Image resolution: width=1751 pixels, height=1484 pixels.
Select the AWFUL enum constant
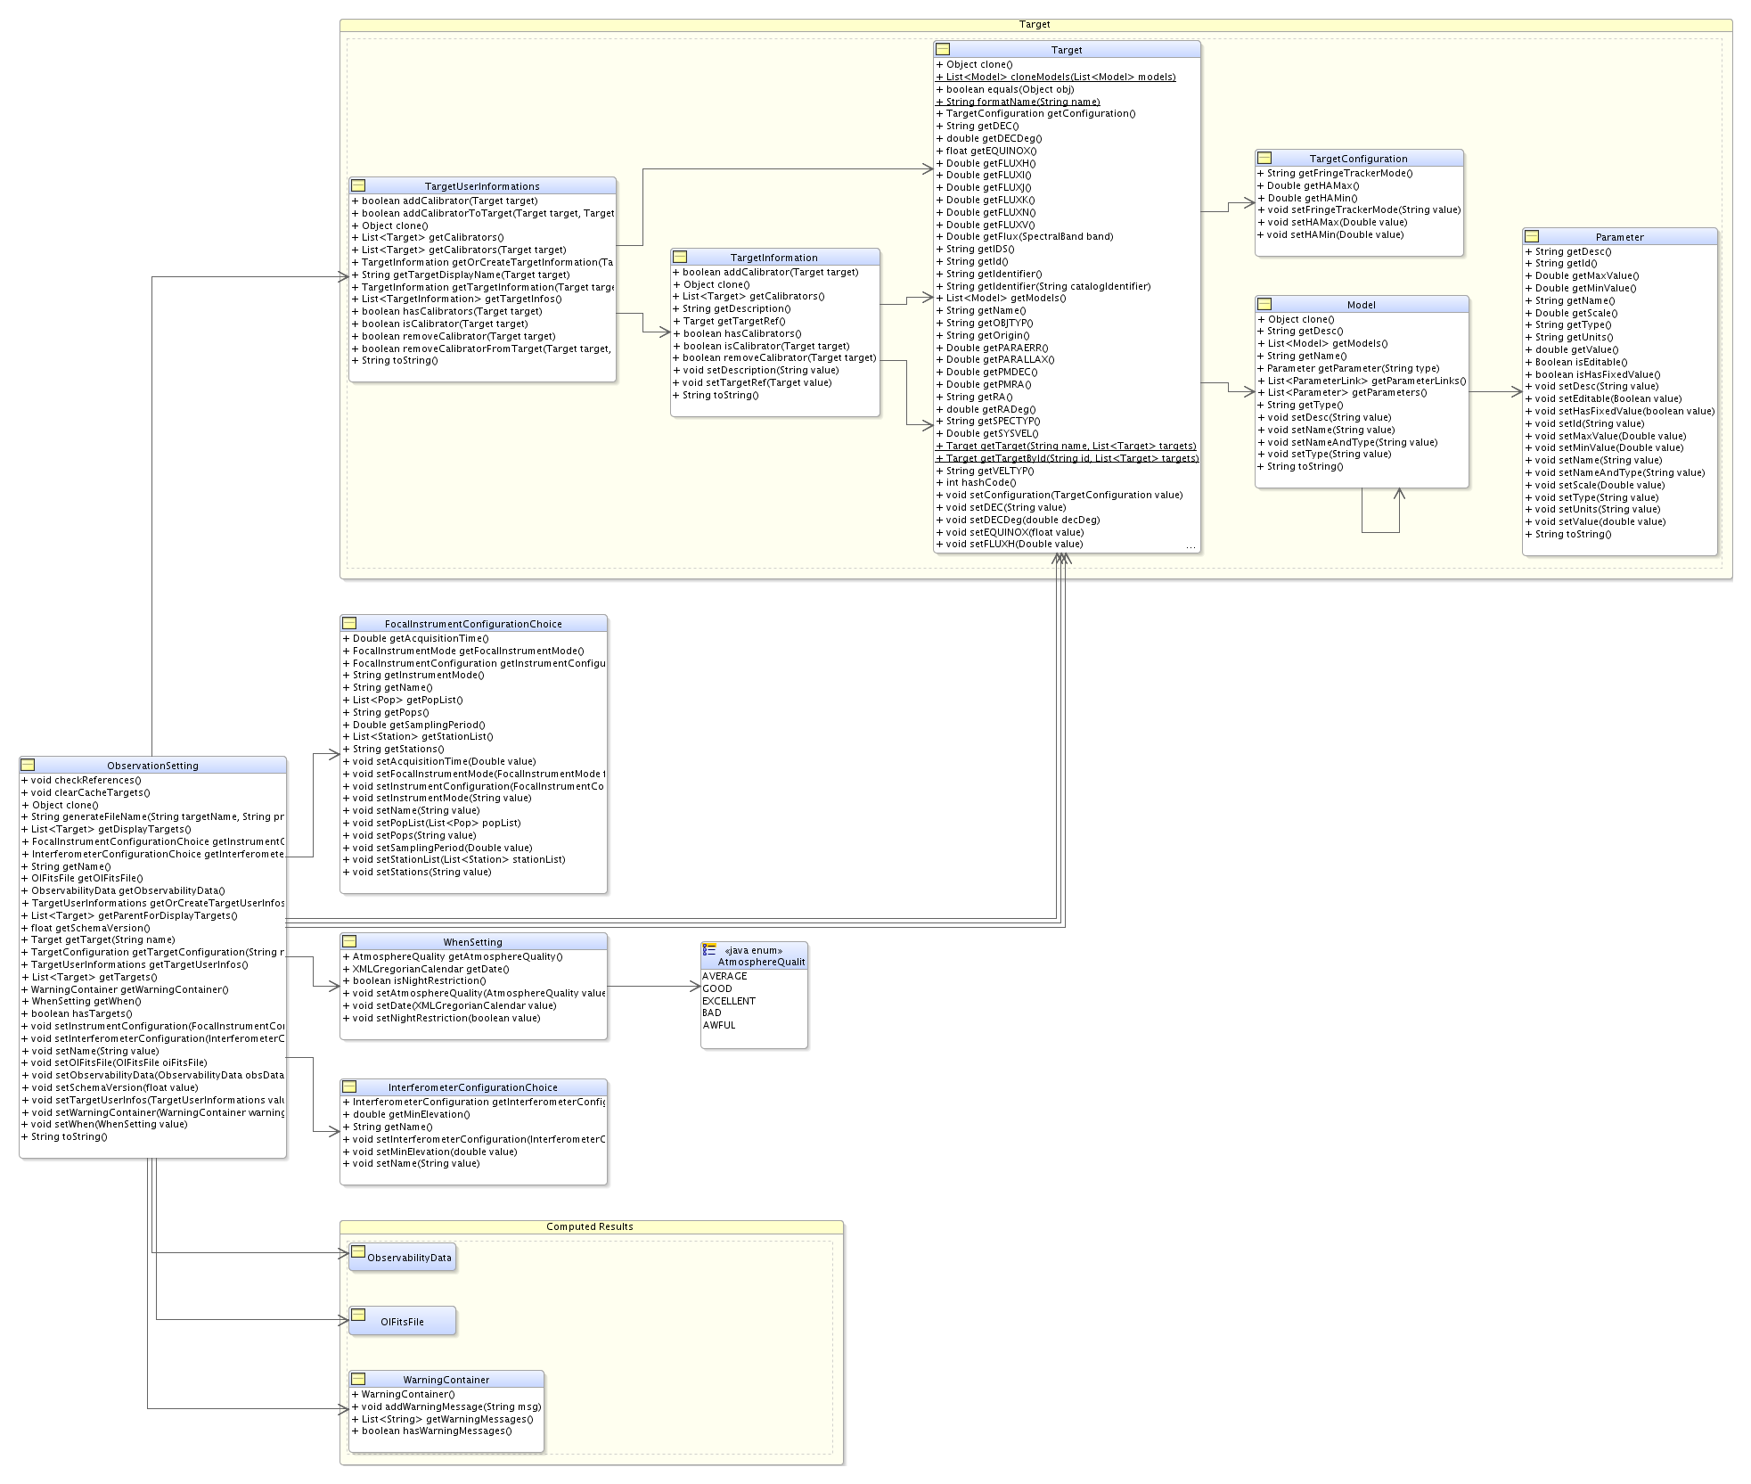[x=719, y=1025]
